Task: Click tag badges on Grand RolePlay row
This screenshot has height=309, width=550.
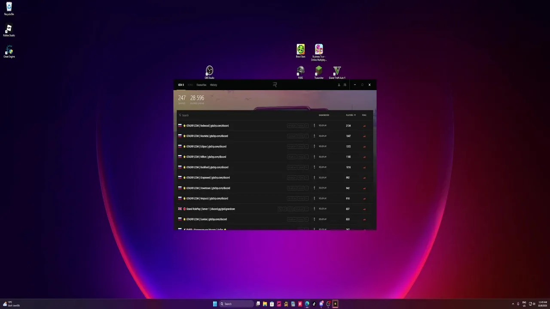Action: (x=293, y=209)
